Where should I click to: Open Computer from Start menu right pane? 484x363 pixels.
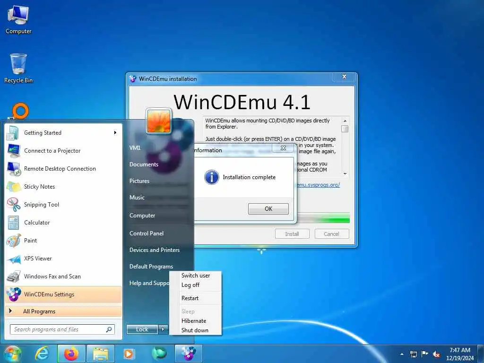tap(142, 216)
